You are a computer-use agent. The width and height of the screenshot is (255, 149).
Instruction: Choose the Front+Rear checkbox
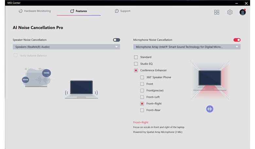pyautogui.click(x=142, y=110)
